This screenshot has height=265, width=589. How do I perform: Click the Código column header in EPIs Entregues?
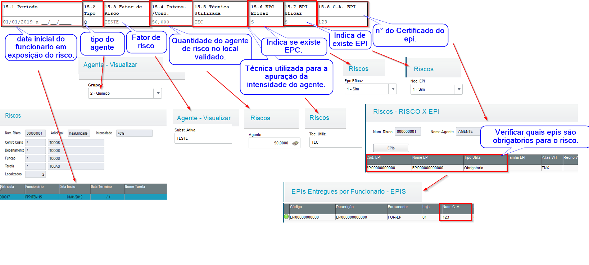pos(312,209)
